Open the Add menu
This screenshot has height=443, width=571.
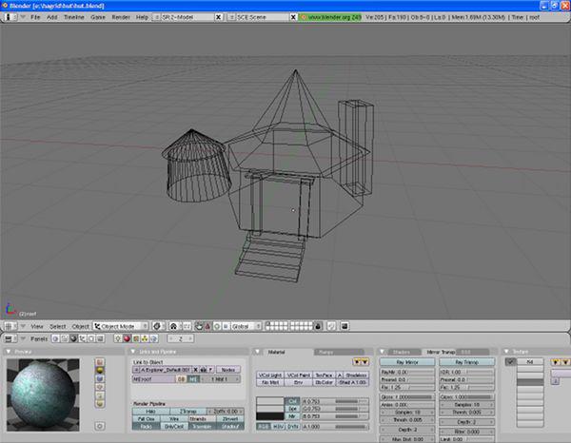coord(51,17)
